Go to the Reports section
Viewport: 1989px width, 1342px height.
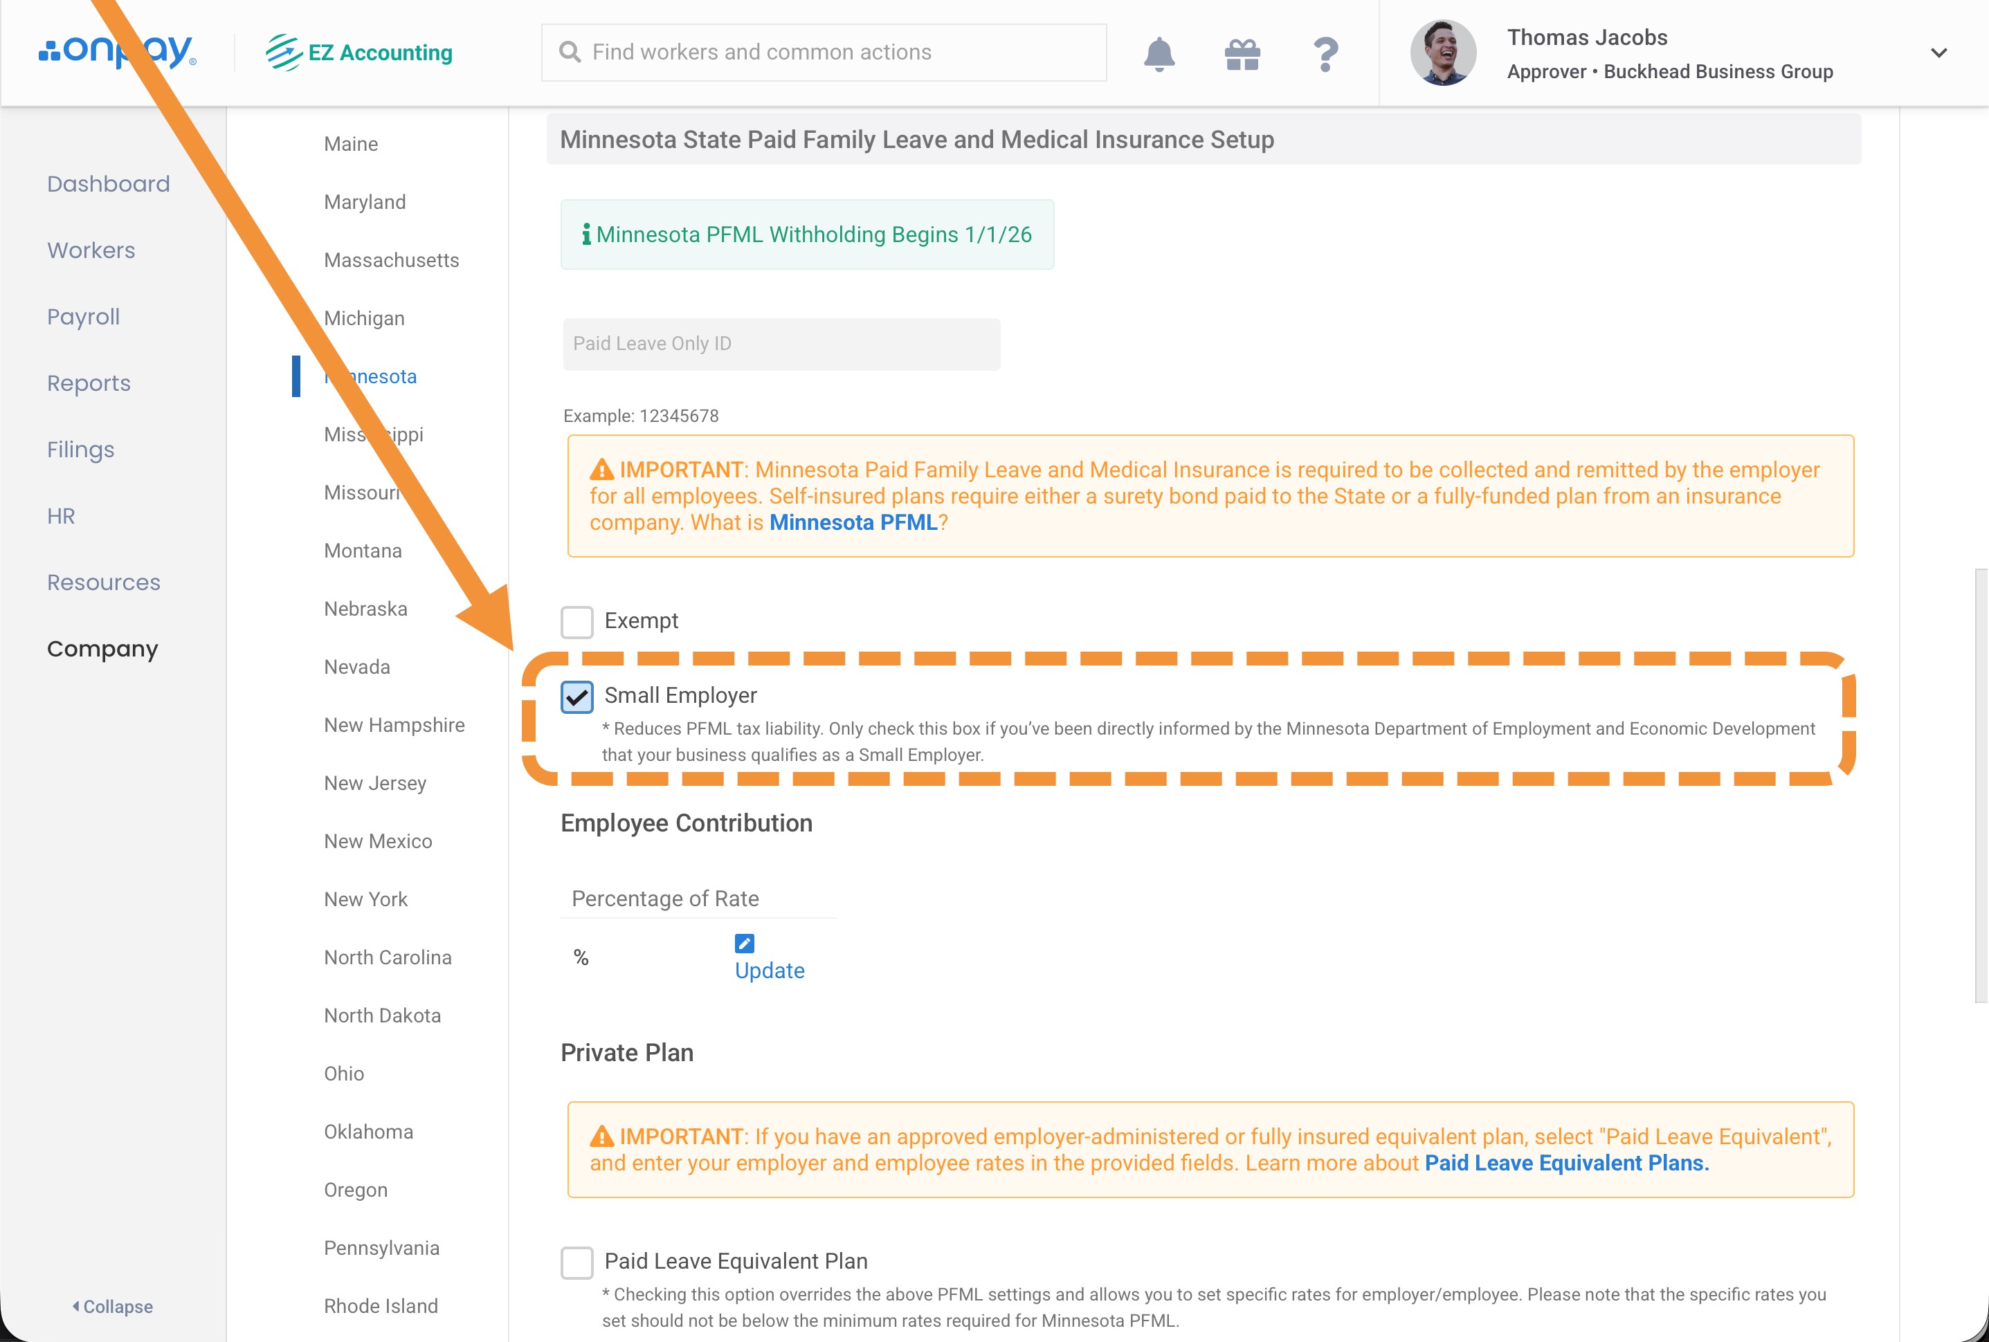tap(89, 383)
